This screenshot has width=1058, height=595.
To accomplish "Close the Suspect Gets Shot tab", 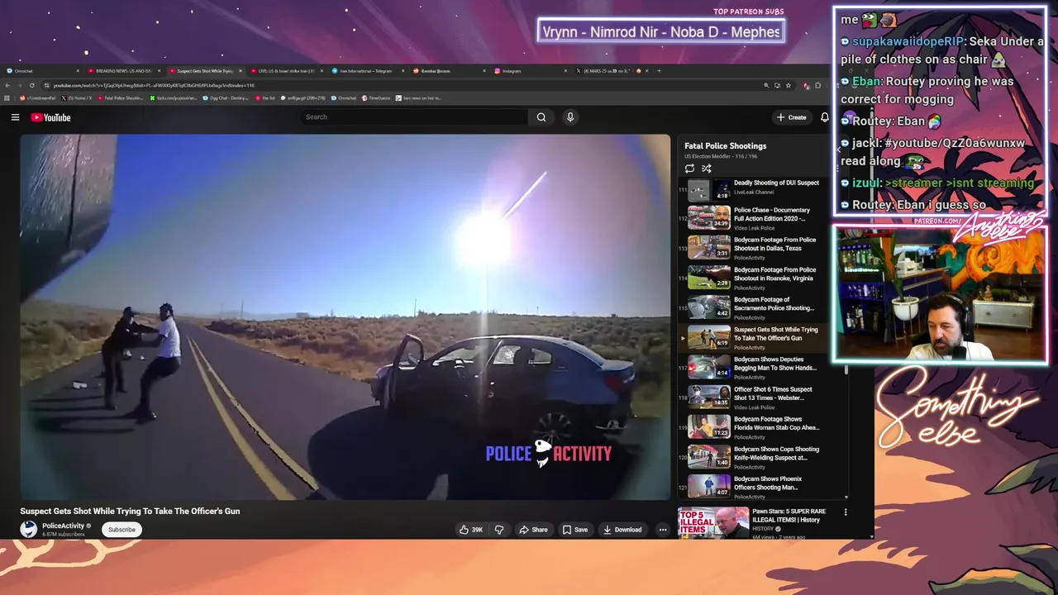I will click(x=241, y=71).
